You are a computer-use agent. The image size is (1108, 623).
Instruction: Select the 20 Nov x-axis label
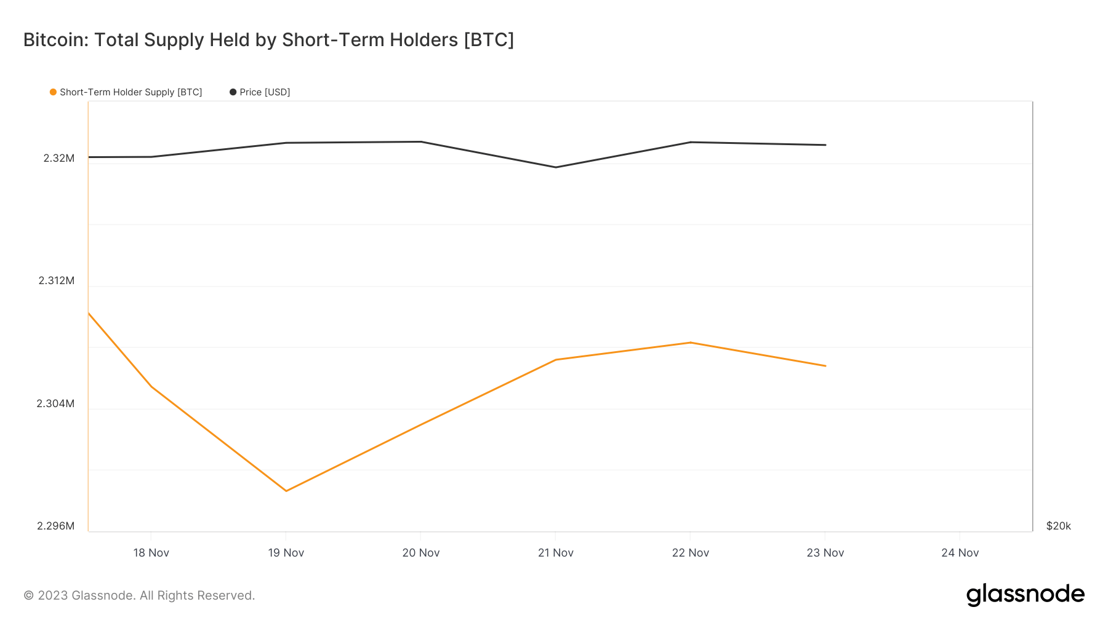420,553
